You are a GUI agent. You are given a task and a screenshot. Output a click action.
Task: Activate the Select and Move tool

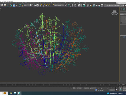(14, 6)
